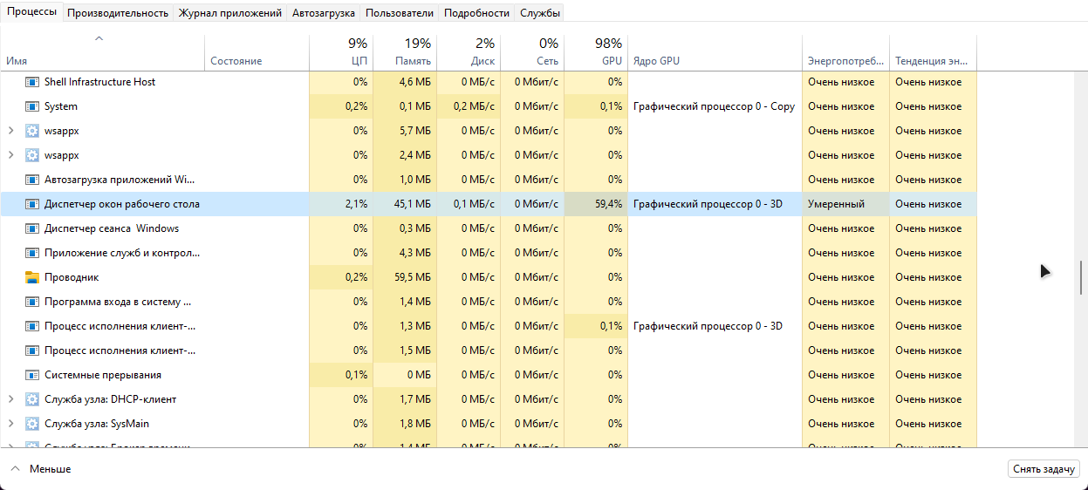Select the System process name

click(61, 106)
